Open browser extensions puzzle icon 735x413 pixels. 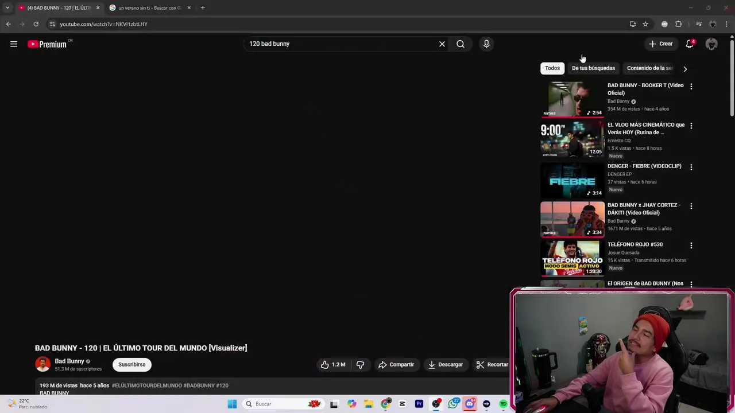tap(679, 24)
